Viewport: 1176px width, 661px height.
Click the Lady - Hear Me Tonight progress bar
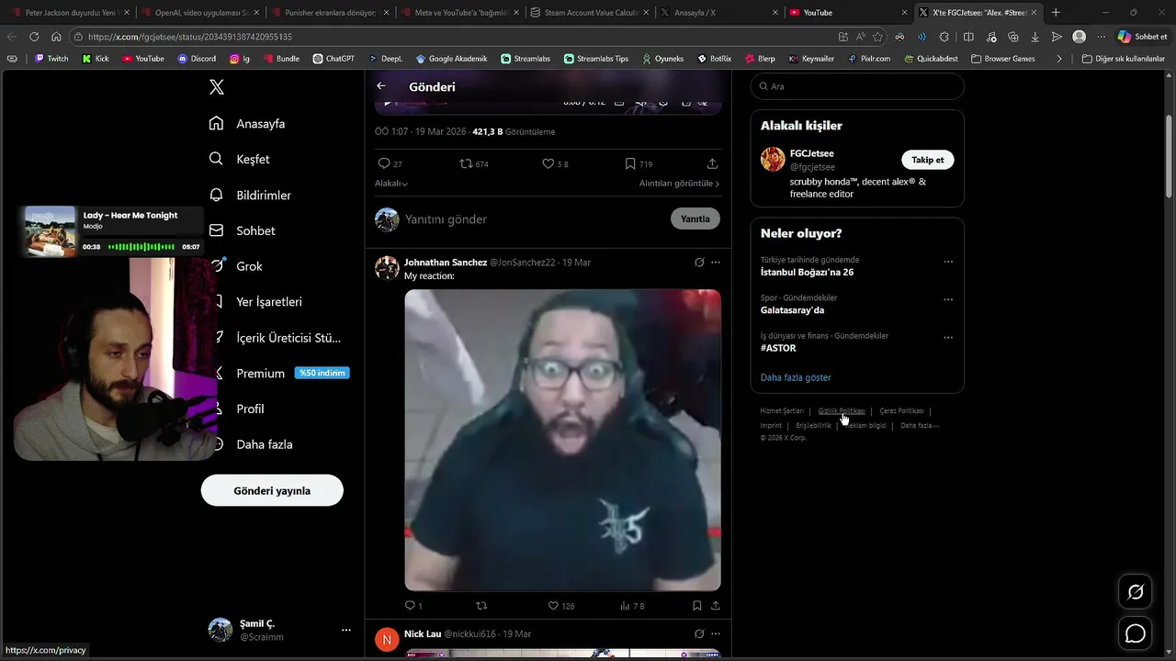coord(141,247)
